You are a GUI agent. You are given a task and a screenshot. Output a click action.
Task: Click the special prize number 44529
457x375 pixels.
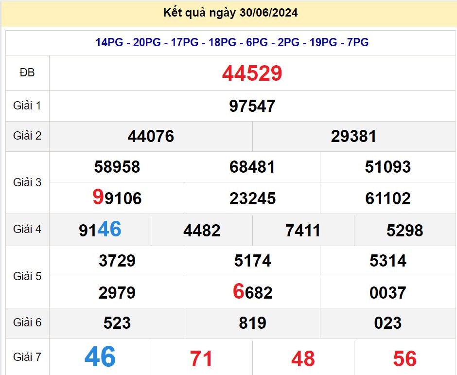(x=252, y=73)
